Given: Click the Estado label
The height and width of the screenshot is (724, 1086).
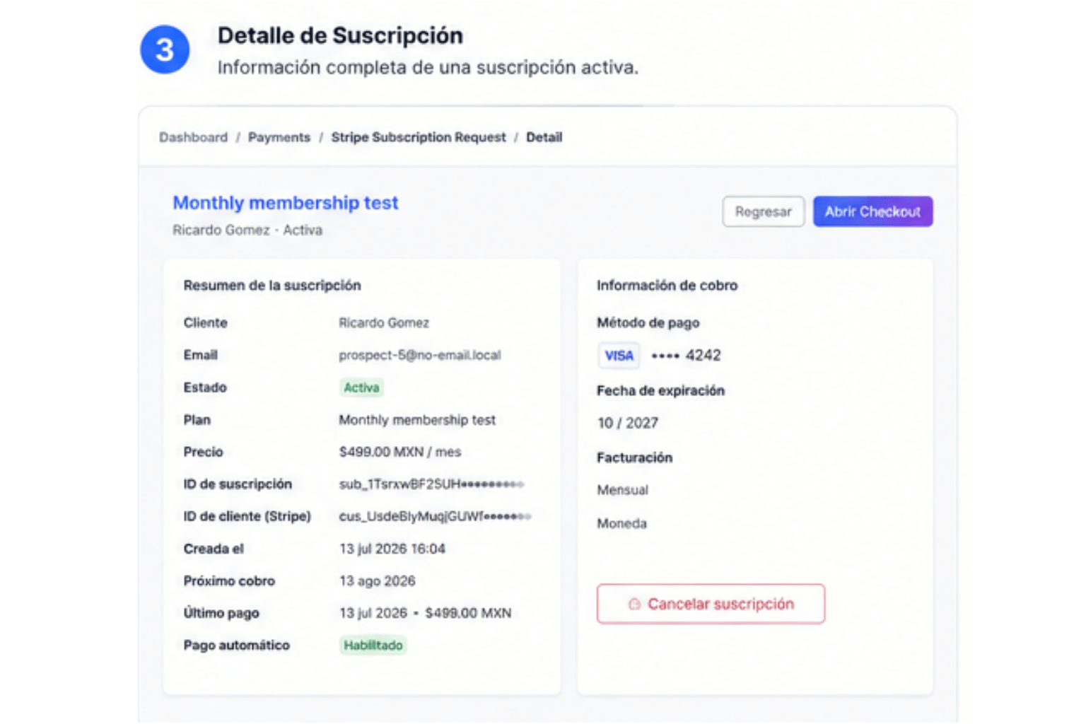Looking at the screenshot, I should [205, 387].
